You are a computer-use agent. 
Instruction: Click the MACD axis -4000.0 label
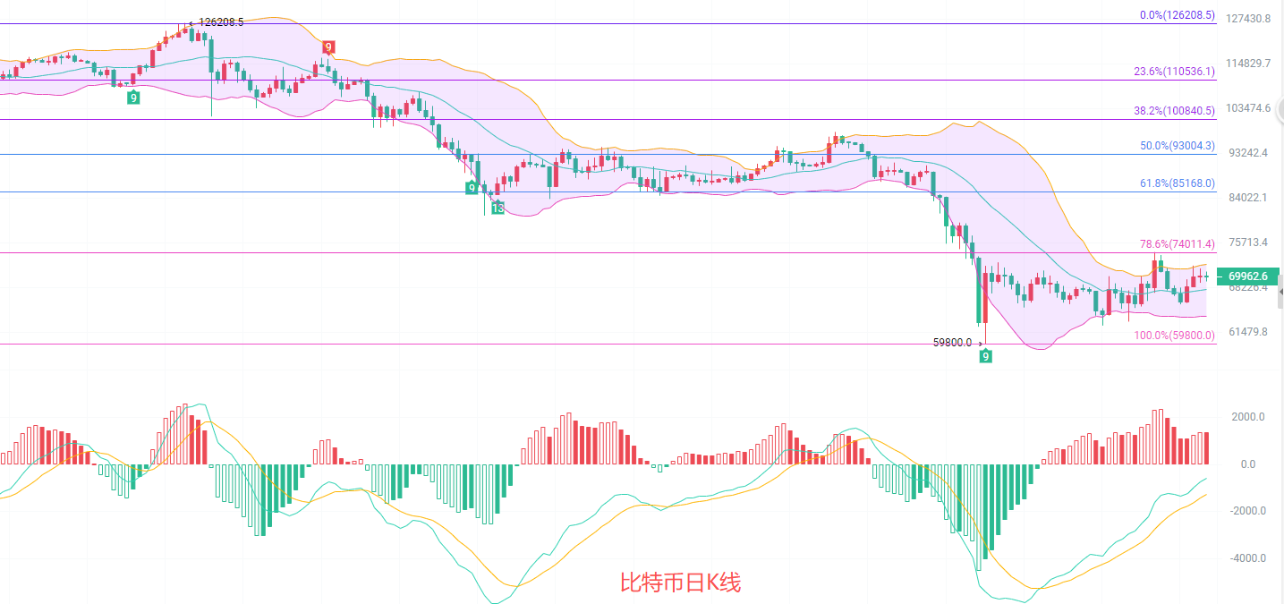click(1246, 558)
